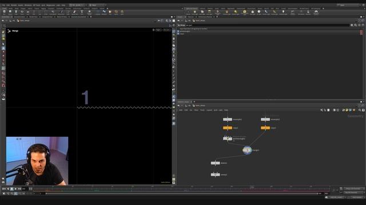Click pointwrangle1 in merge input list
Image resolution: width=366 pixels, height=205 pixels.
click(185, 31)
